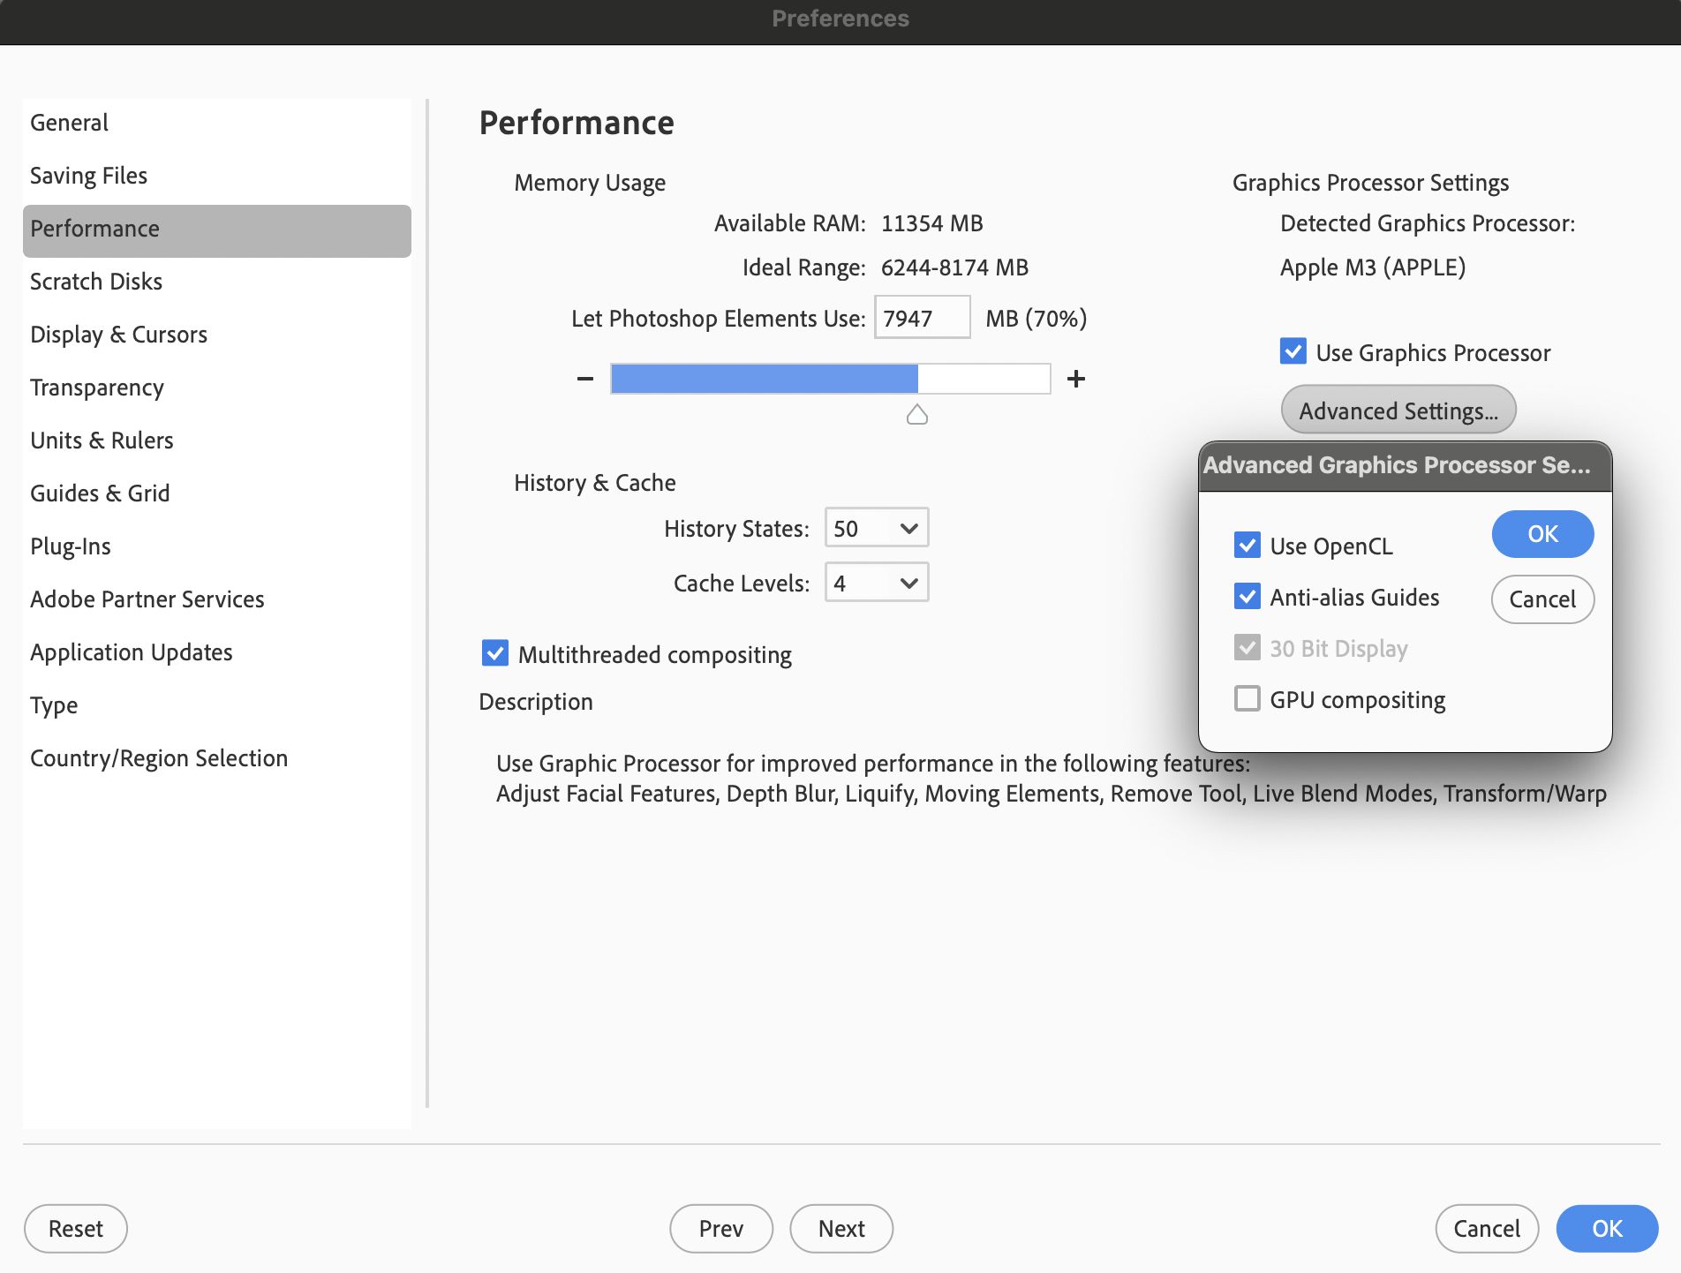Click the Reset preferences button
1681x1273 pixels.
point(75,1229)
